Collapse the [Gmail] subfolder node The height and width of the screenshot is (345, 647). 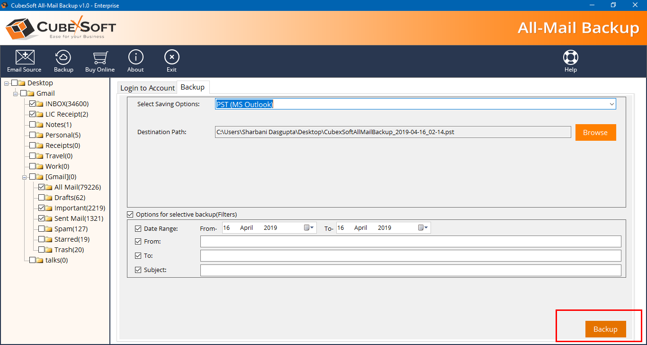[x=25, y=177]
